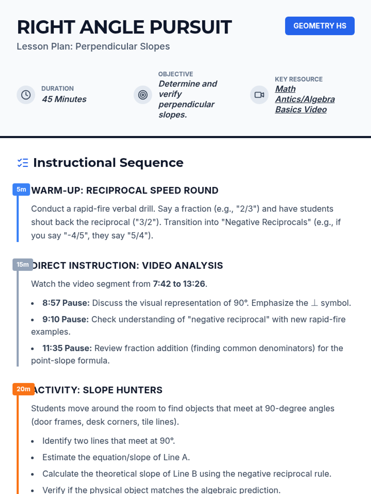Viewport: 371px width, 494px height.
Task: Click the Activity: Slope Hunters heading
Action: [98, 390]
